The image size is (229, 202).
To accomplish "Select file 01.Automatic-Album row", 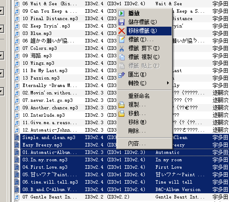I will tap(50, 152).
